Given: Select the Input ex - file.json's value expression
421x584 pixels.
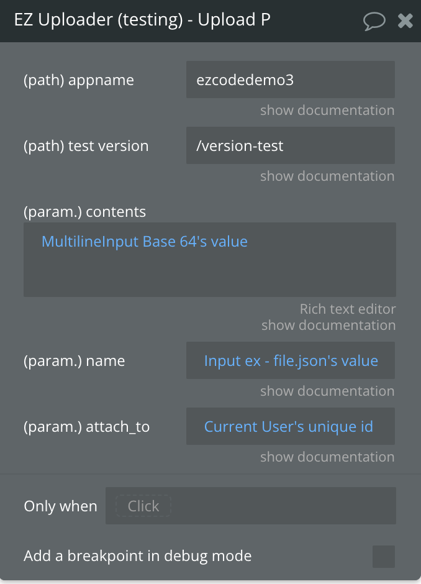Looking at the screenshot, I should (291, 361).
